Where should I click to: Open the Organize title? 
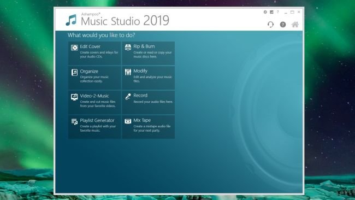(89, 72)
